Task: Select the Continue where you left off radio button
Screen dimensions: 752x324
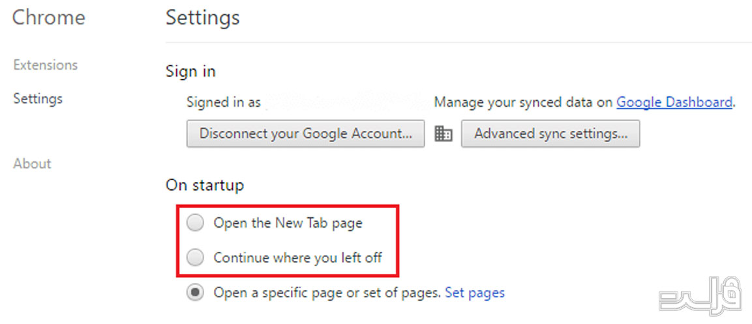Action: pos(195,258)
